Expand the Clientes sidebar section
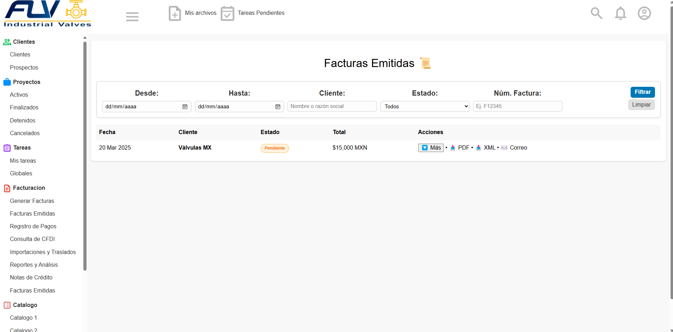Viewport: 673px width, 332px height. tap(24, 42)
